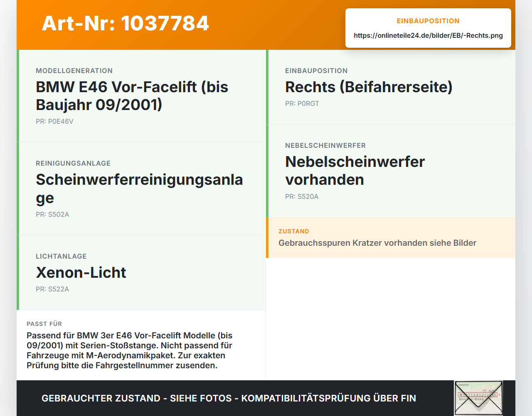The height and width of the screenshot is (416, 532).
Task: Click the green-panel EINBAUPOSITION label
Action: click(316, 71)
